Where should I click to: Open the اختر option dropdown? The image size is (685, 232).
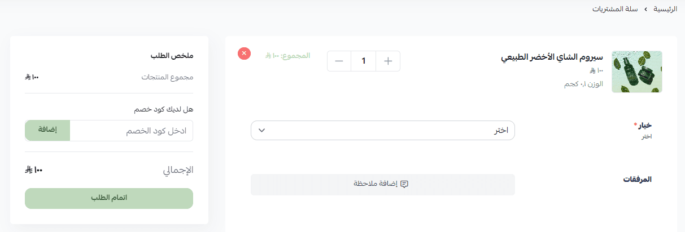[382, 131]
